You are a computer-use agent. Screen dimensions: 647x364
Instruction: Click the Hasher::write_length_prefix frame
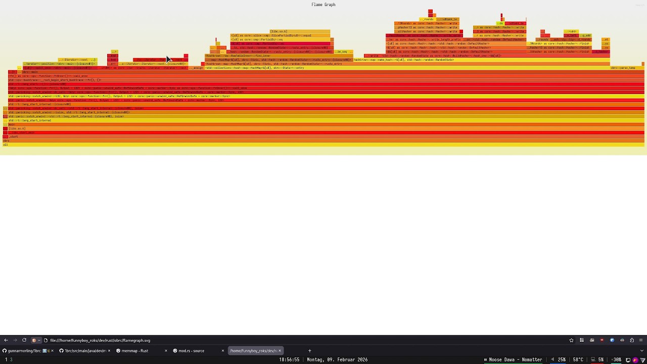point(424,39)
